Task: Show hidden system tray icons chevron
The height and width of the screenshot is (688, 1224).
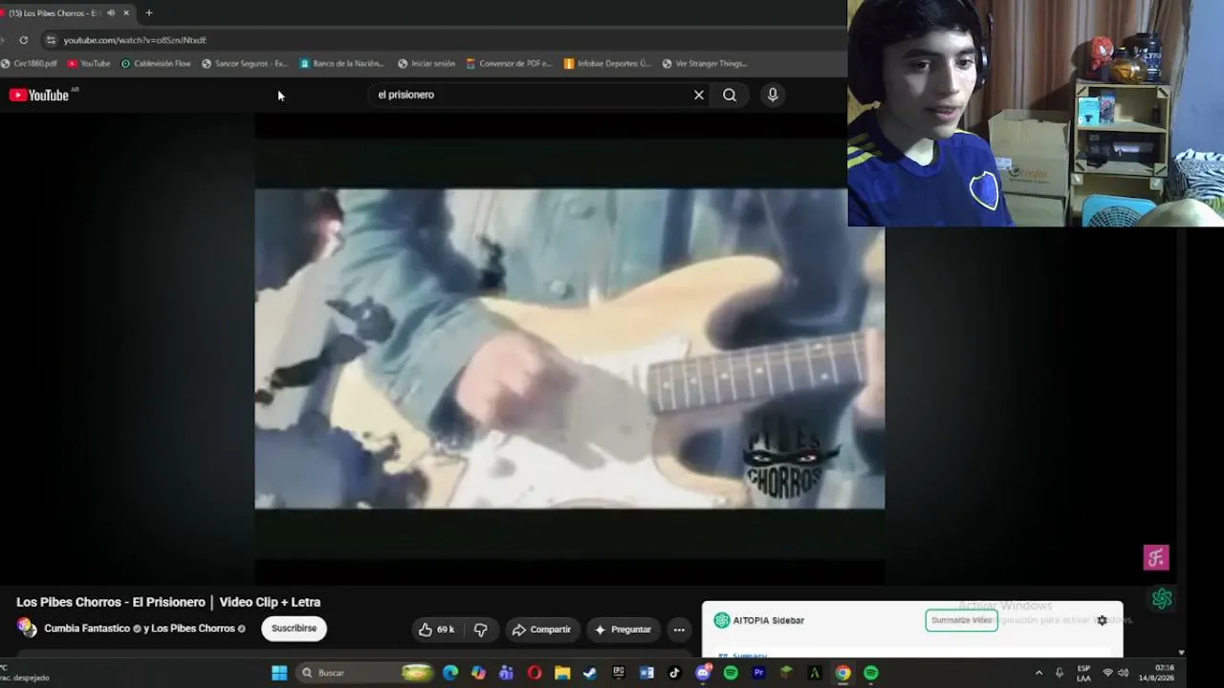Action: tap(1038, 673)
